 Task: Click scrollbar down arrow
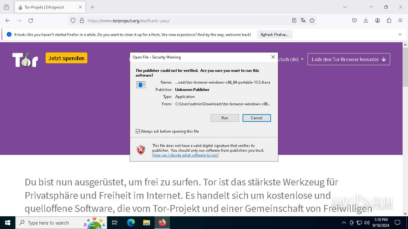405,214
